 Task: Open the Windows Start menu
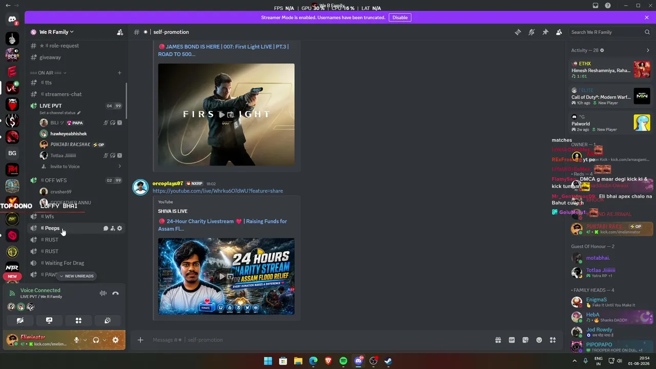coord(268,361)
